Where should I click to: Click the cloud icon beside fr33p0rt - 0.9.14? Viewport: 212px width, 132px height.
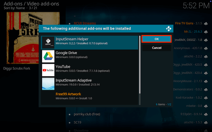coord(206,114)
